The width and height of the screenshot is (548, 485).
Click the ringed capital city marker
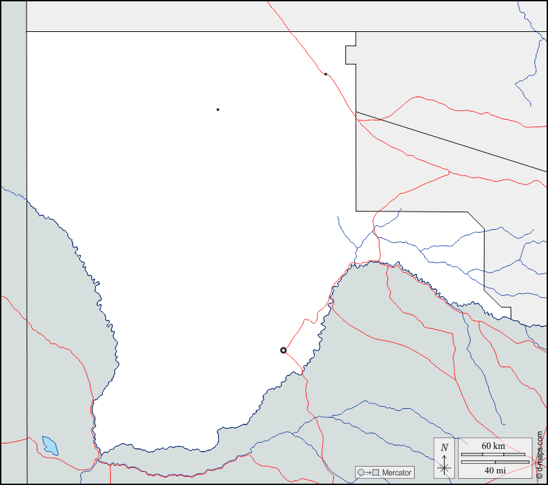click(284, 350)
